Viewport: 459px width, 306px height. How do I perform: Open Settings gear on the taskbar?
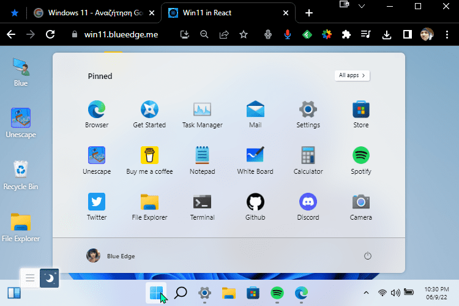pos(204,293)
